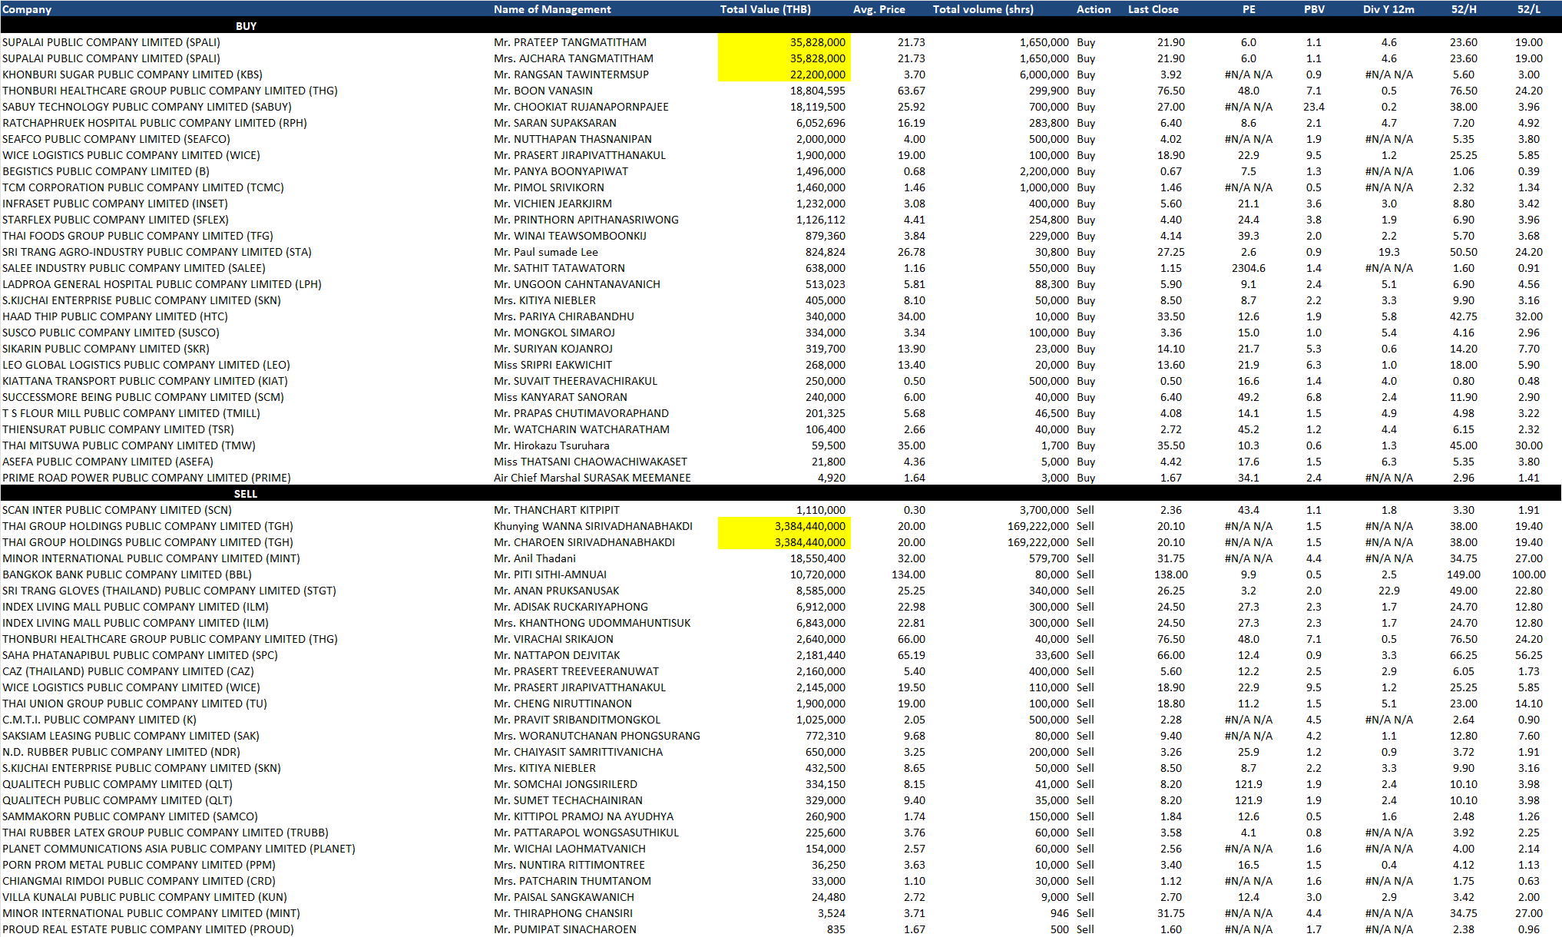Click Mr. SARAN SUPAKSARAN cell

click(x=554, y=123)
